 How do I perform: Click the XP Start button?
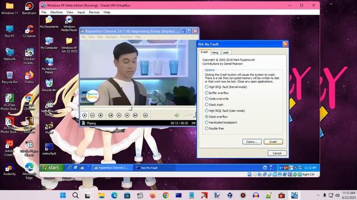[52, 168]
